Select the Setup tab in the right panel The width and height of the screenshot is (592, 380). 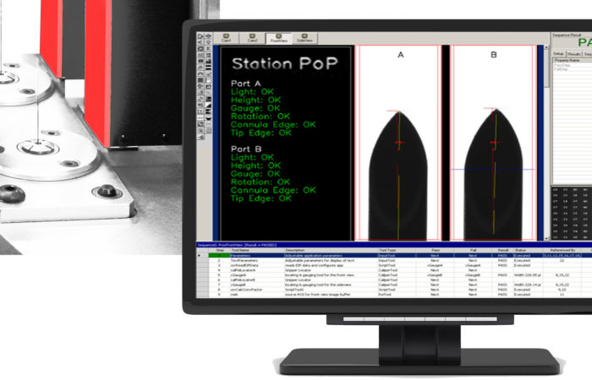pyautogui.click(x=558, y=52)
